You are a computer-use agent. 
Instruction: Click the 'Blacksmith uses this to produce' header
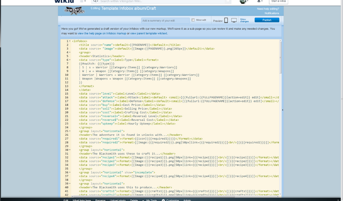click(x=125, y=188)
